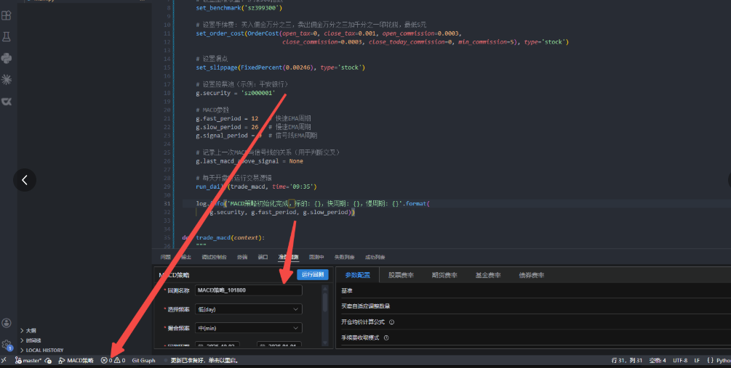The height and width of the screenshot is (368, 731).
Task: Click the errors and warnings status indicator
Action: click(x=113, y=361)
